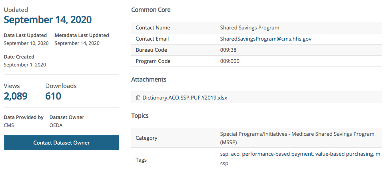Click the attachment file icon

tap(138, 98)
